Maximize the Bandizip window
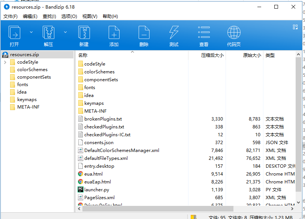The width and height of the screenshot is (305, 219). (x=276, y=7)
